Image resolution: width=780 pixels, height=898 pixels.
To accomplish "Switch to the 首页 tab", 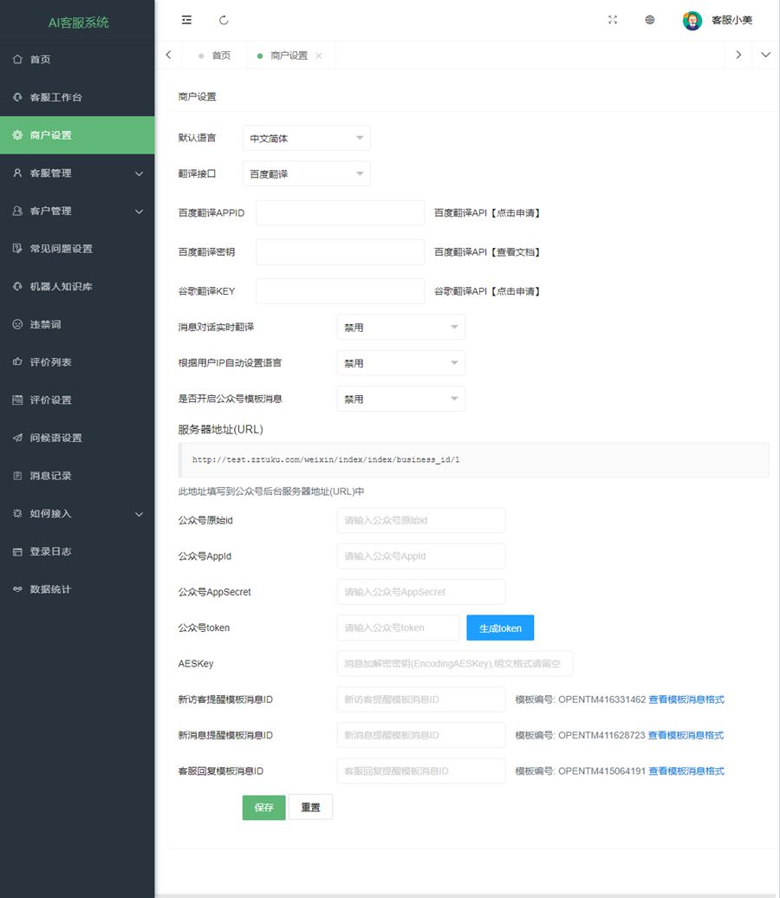I will click(x=219, y=55).
